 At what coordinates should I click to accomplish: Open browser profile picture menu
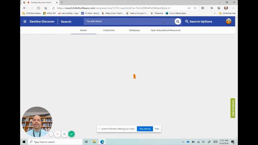pos(226,8)
